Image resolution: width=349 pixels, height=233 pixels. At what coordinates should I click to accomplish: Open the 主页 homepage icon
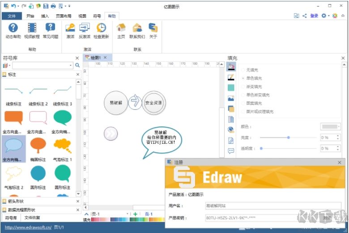(x=121, y=31)
